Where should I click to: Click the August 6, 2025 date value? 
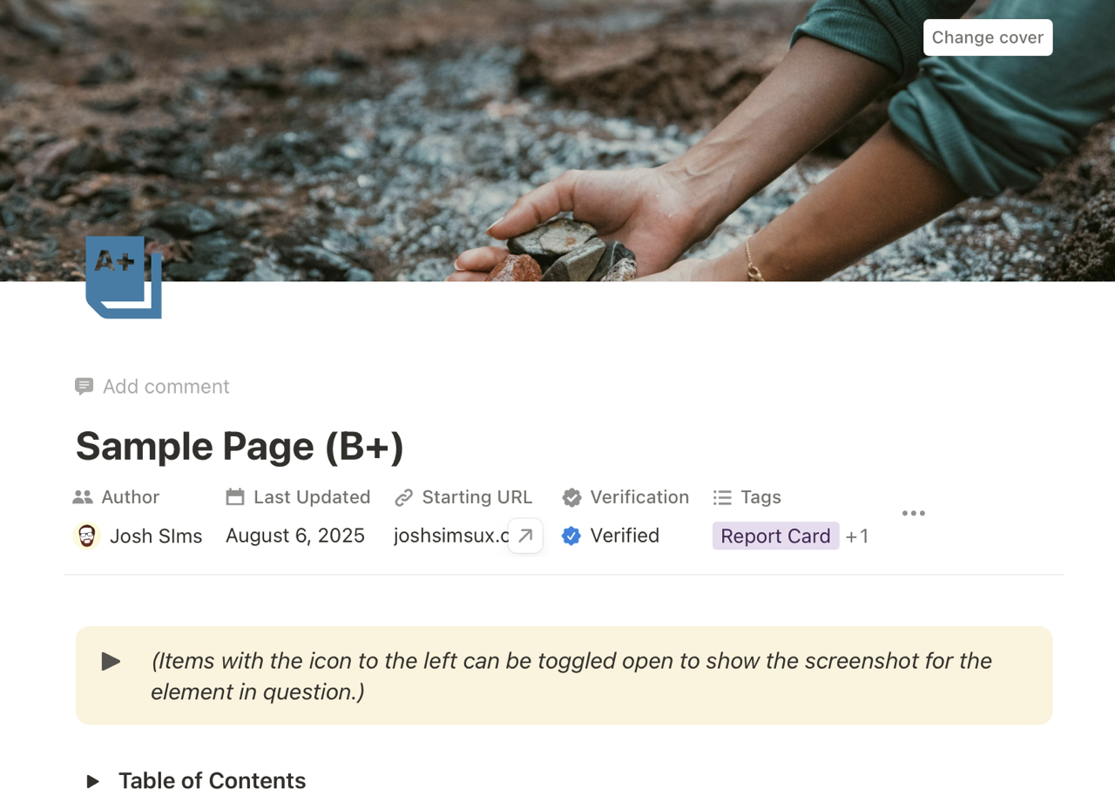pos(295,536)
